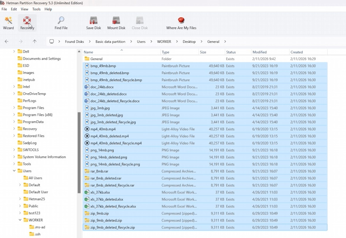Collapse the WORKER folder

[x=20, y=220]
